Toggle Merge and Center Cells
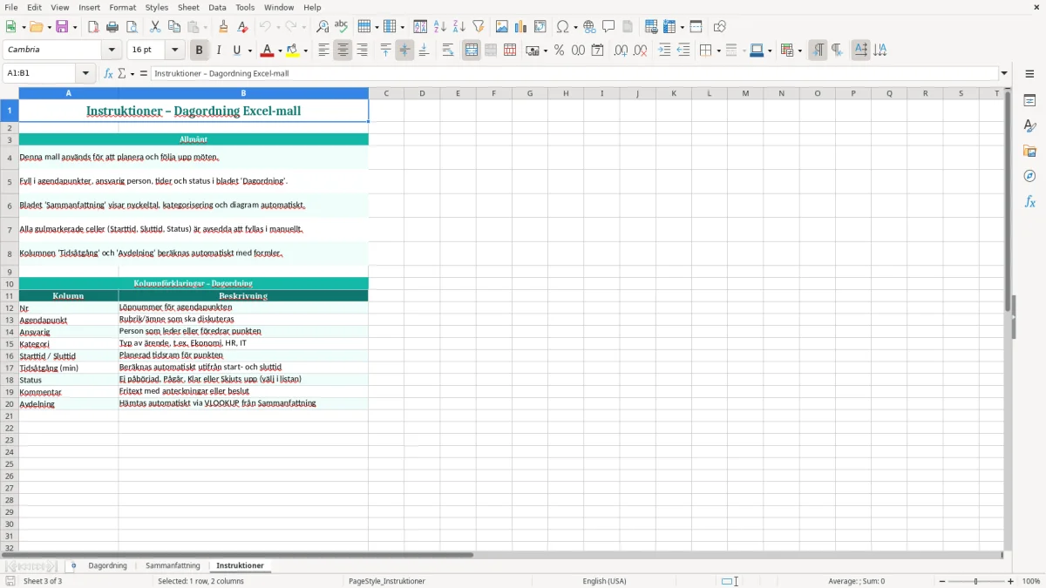The width and height of the screenshot is (1046, 588). point(472,51)
